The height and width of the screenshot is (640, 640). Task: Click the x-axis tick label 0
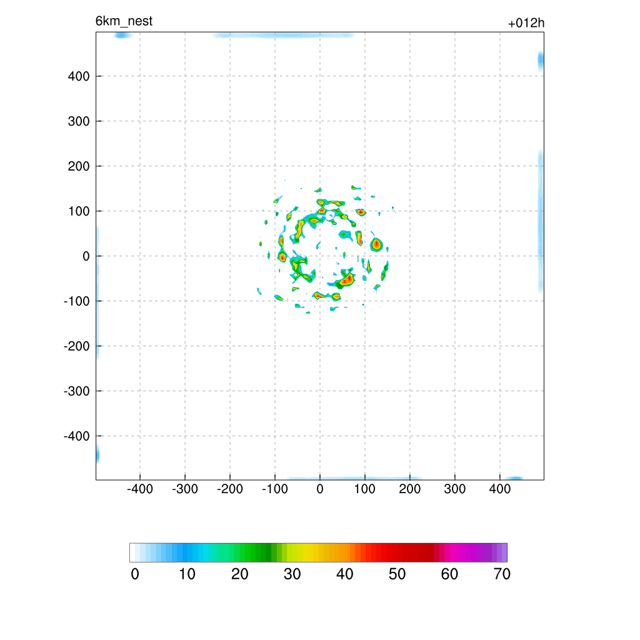point(320,489)
